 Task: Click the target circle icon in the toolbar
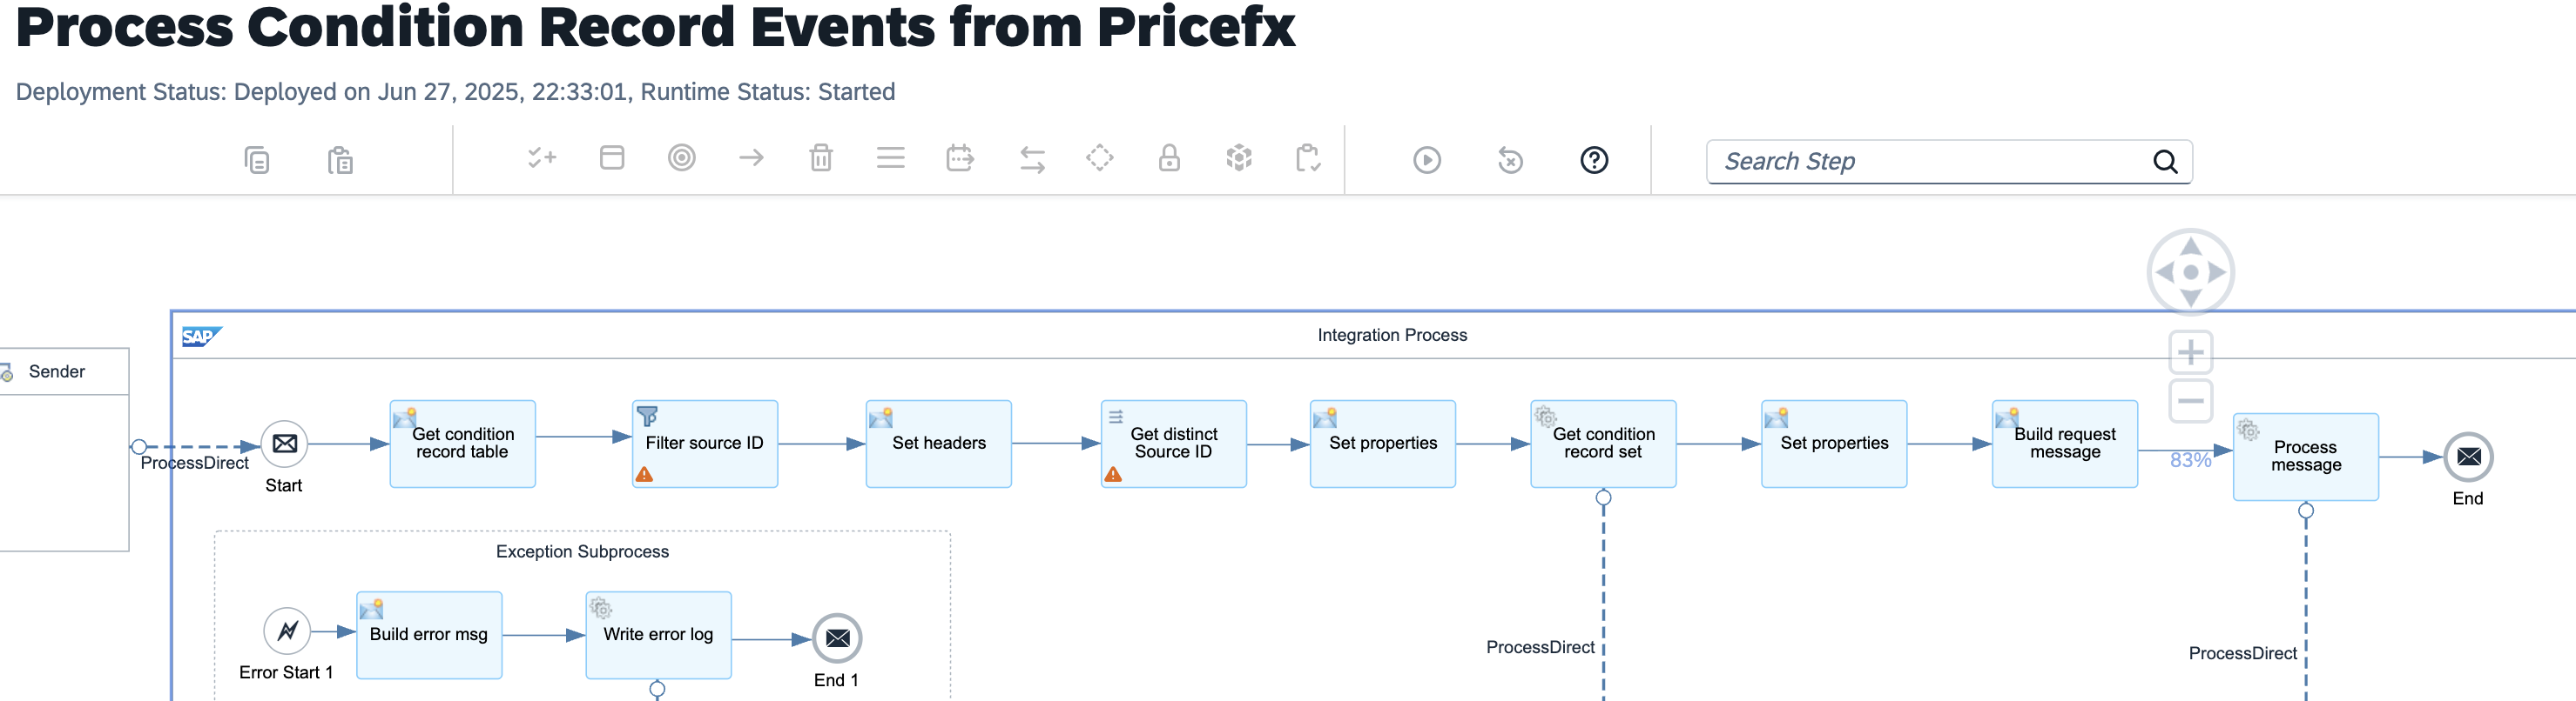[x=682, y=157]
